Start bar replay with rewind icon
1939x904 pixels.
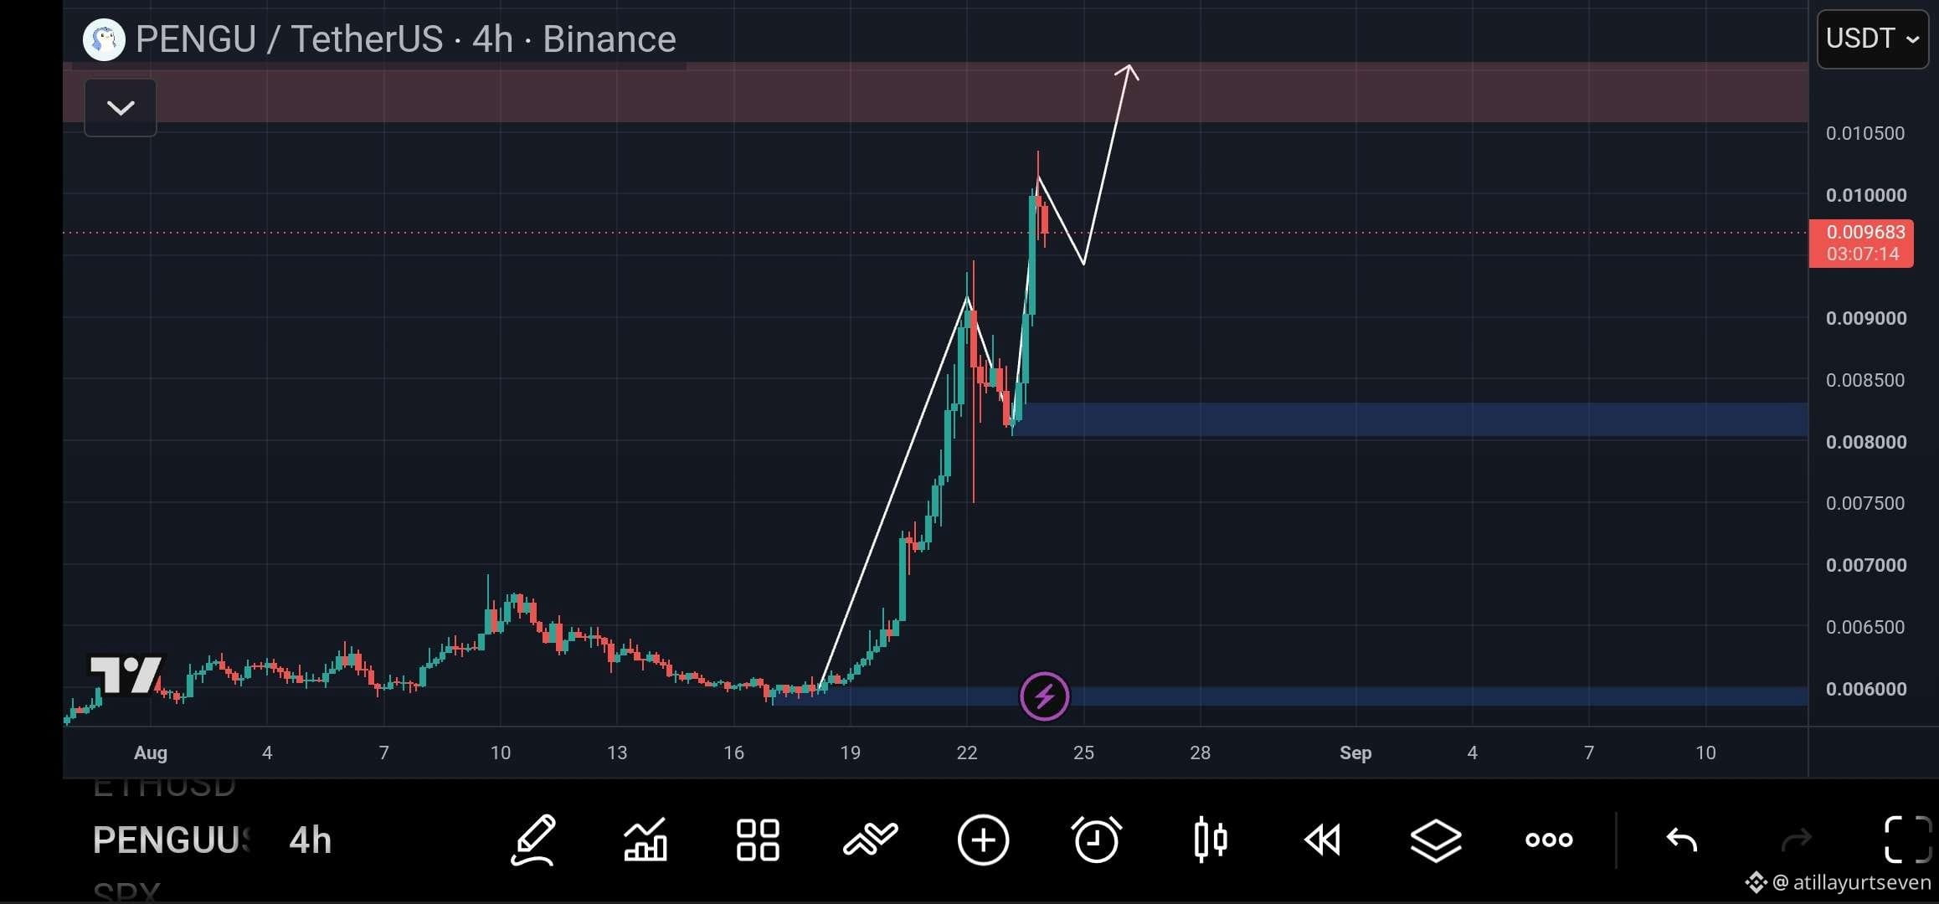tap(1323, 840)
